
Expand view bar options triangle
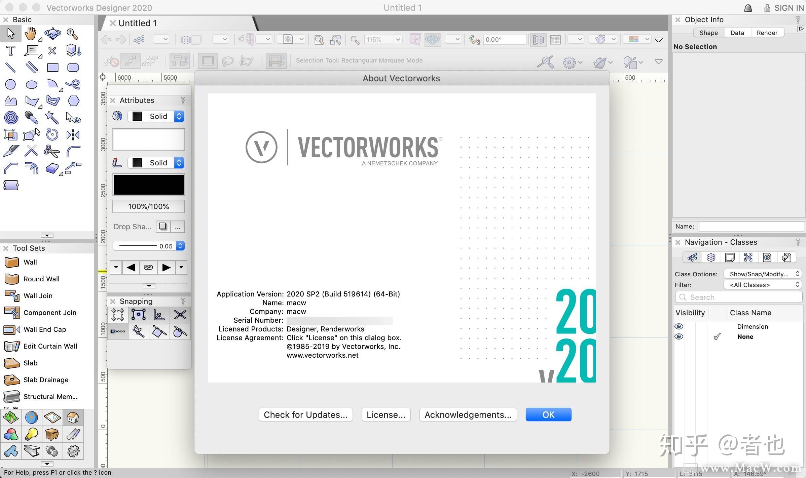[x=659, y=40]
